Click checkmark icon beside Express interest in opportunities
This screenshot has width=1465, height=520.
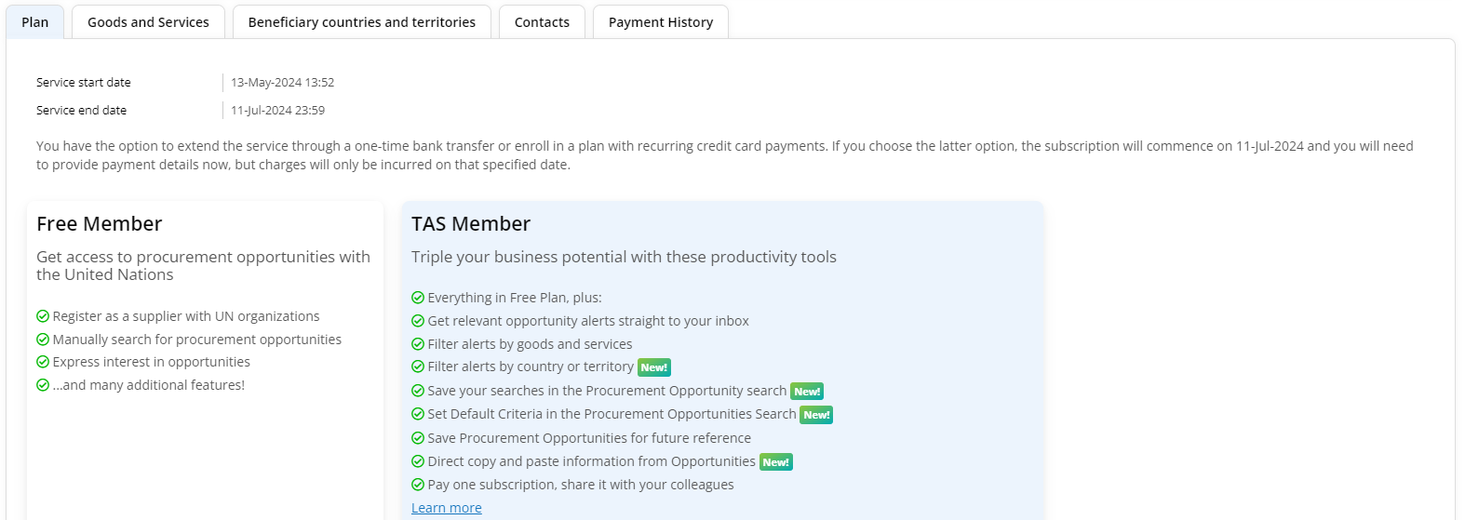click(x=43, y=362)
